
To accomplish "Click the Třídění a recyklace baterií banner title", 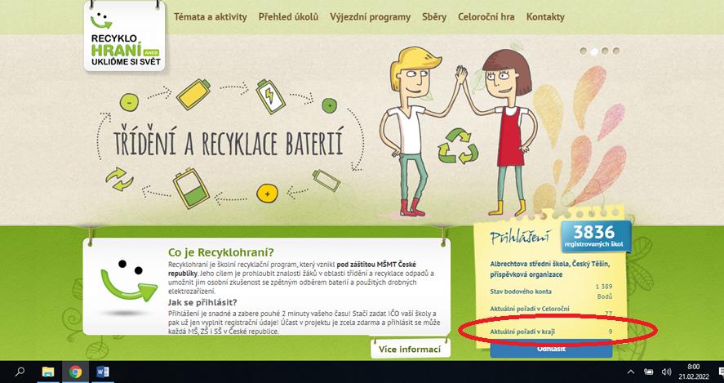I will tap(229, 139).
